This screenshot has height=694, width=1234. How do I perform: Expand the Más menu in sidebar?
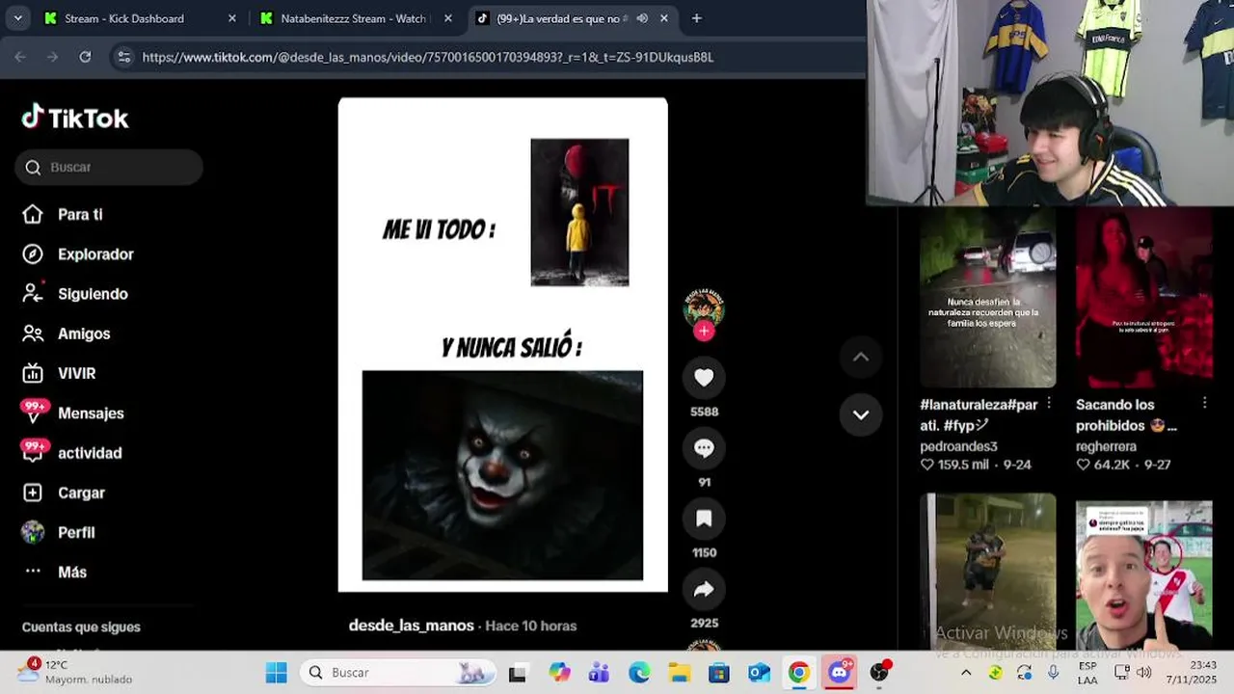[x=72, y=572]
